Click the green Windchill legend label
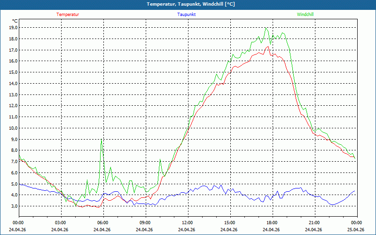This screenshot has width=376, height=235. pyautogui.click(x=305, y=15)
